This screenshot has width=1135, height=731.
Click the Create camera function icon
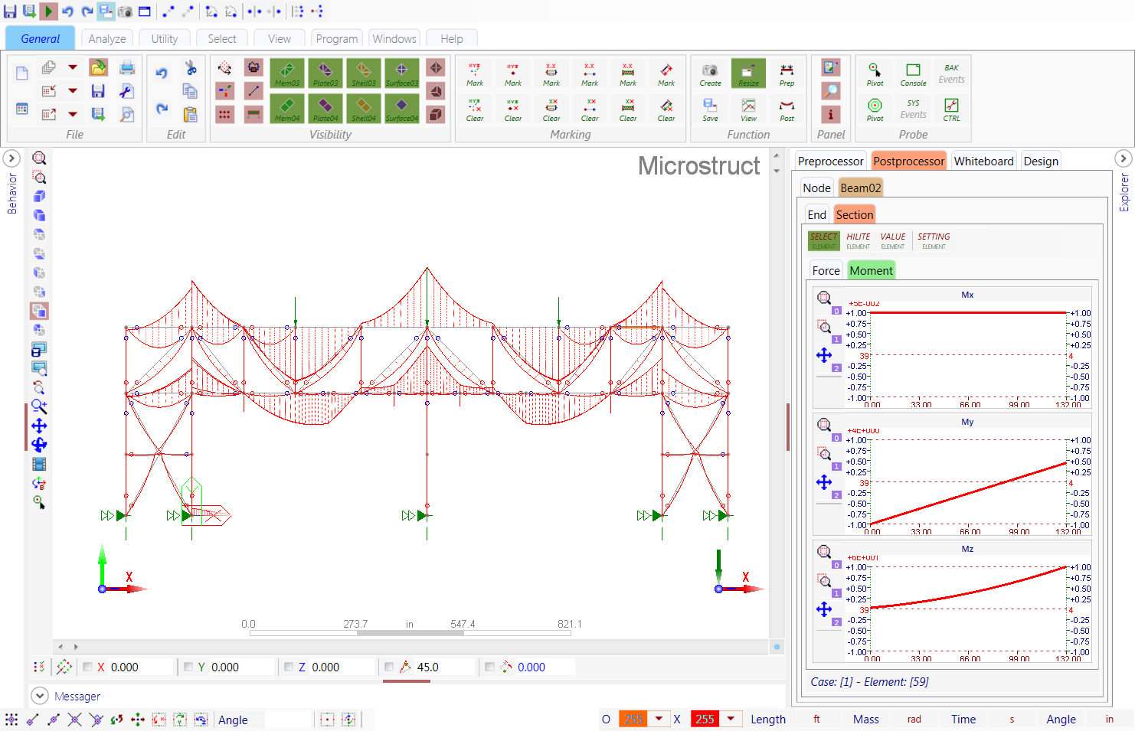(710, 73)
